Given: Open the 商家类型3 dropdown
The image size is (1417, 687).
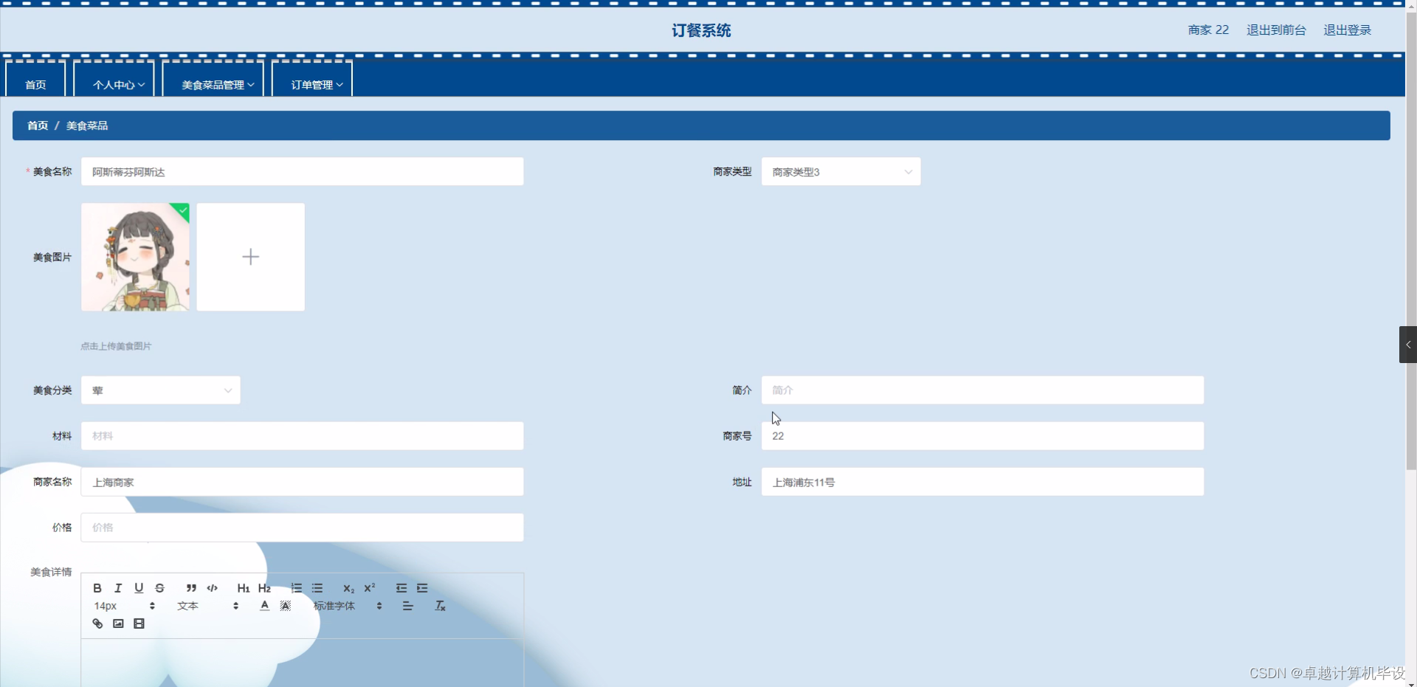Looking at the screenshot, I should pos(841,171).
